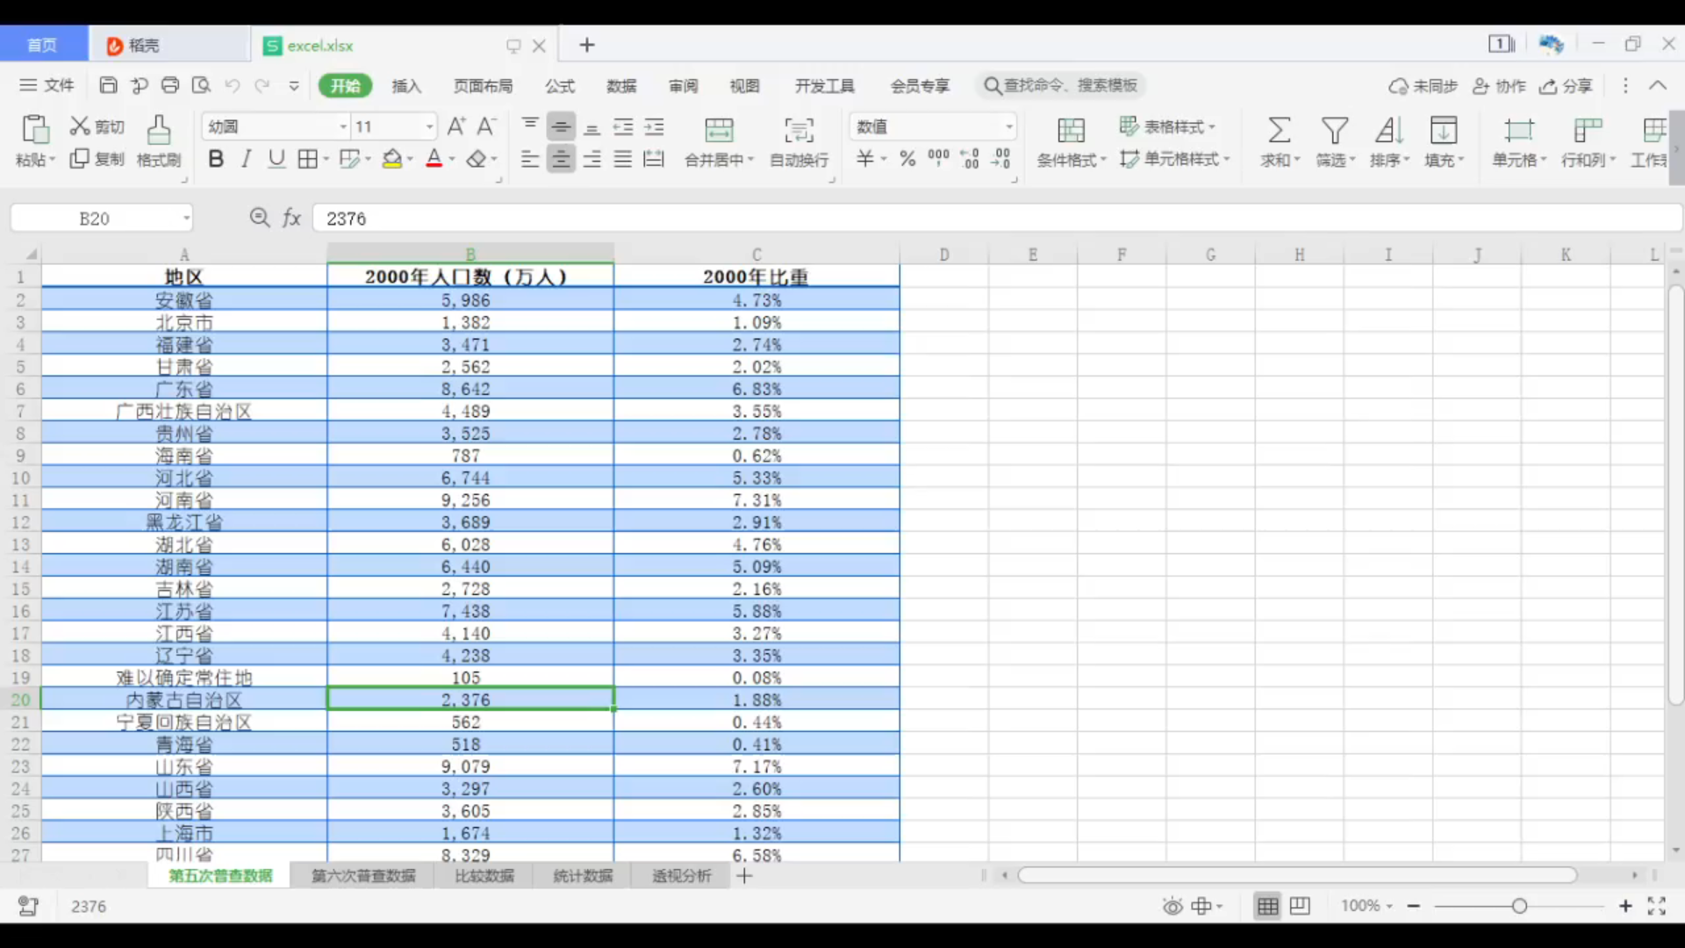Add a new worksheet with plus
The width and height of the screenshot is (1685, 948).
click(744, 875)
